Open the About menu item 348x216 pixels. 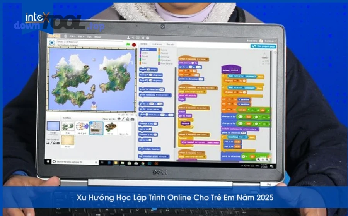(97, 37)
